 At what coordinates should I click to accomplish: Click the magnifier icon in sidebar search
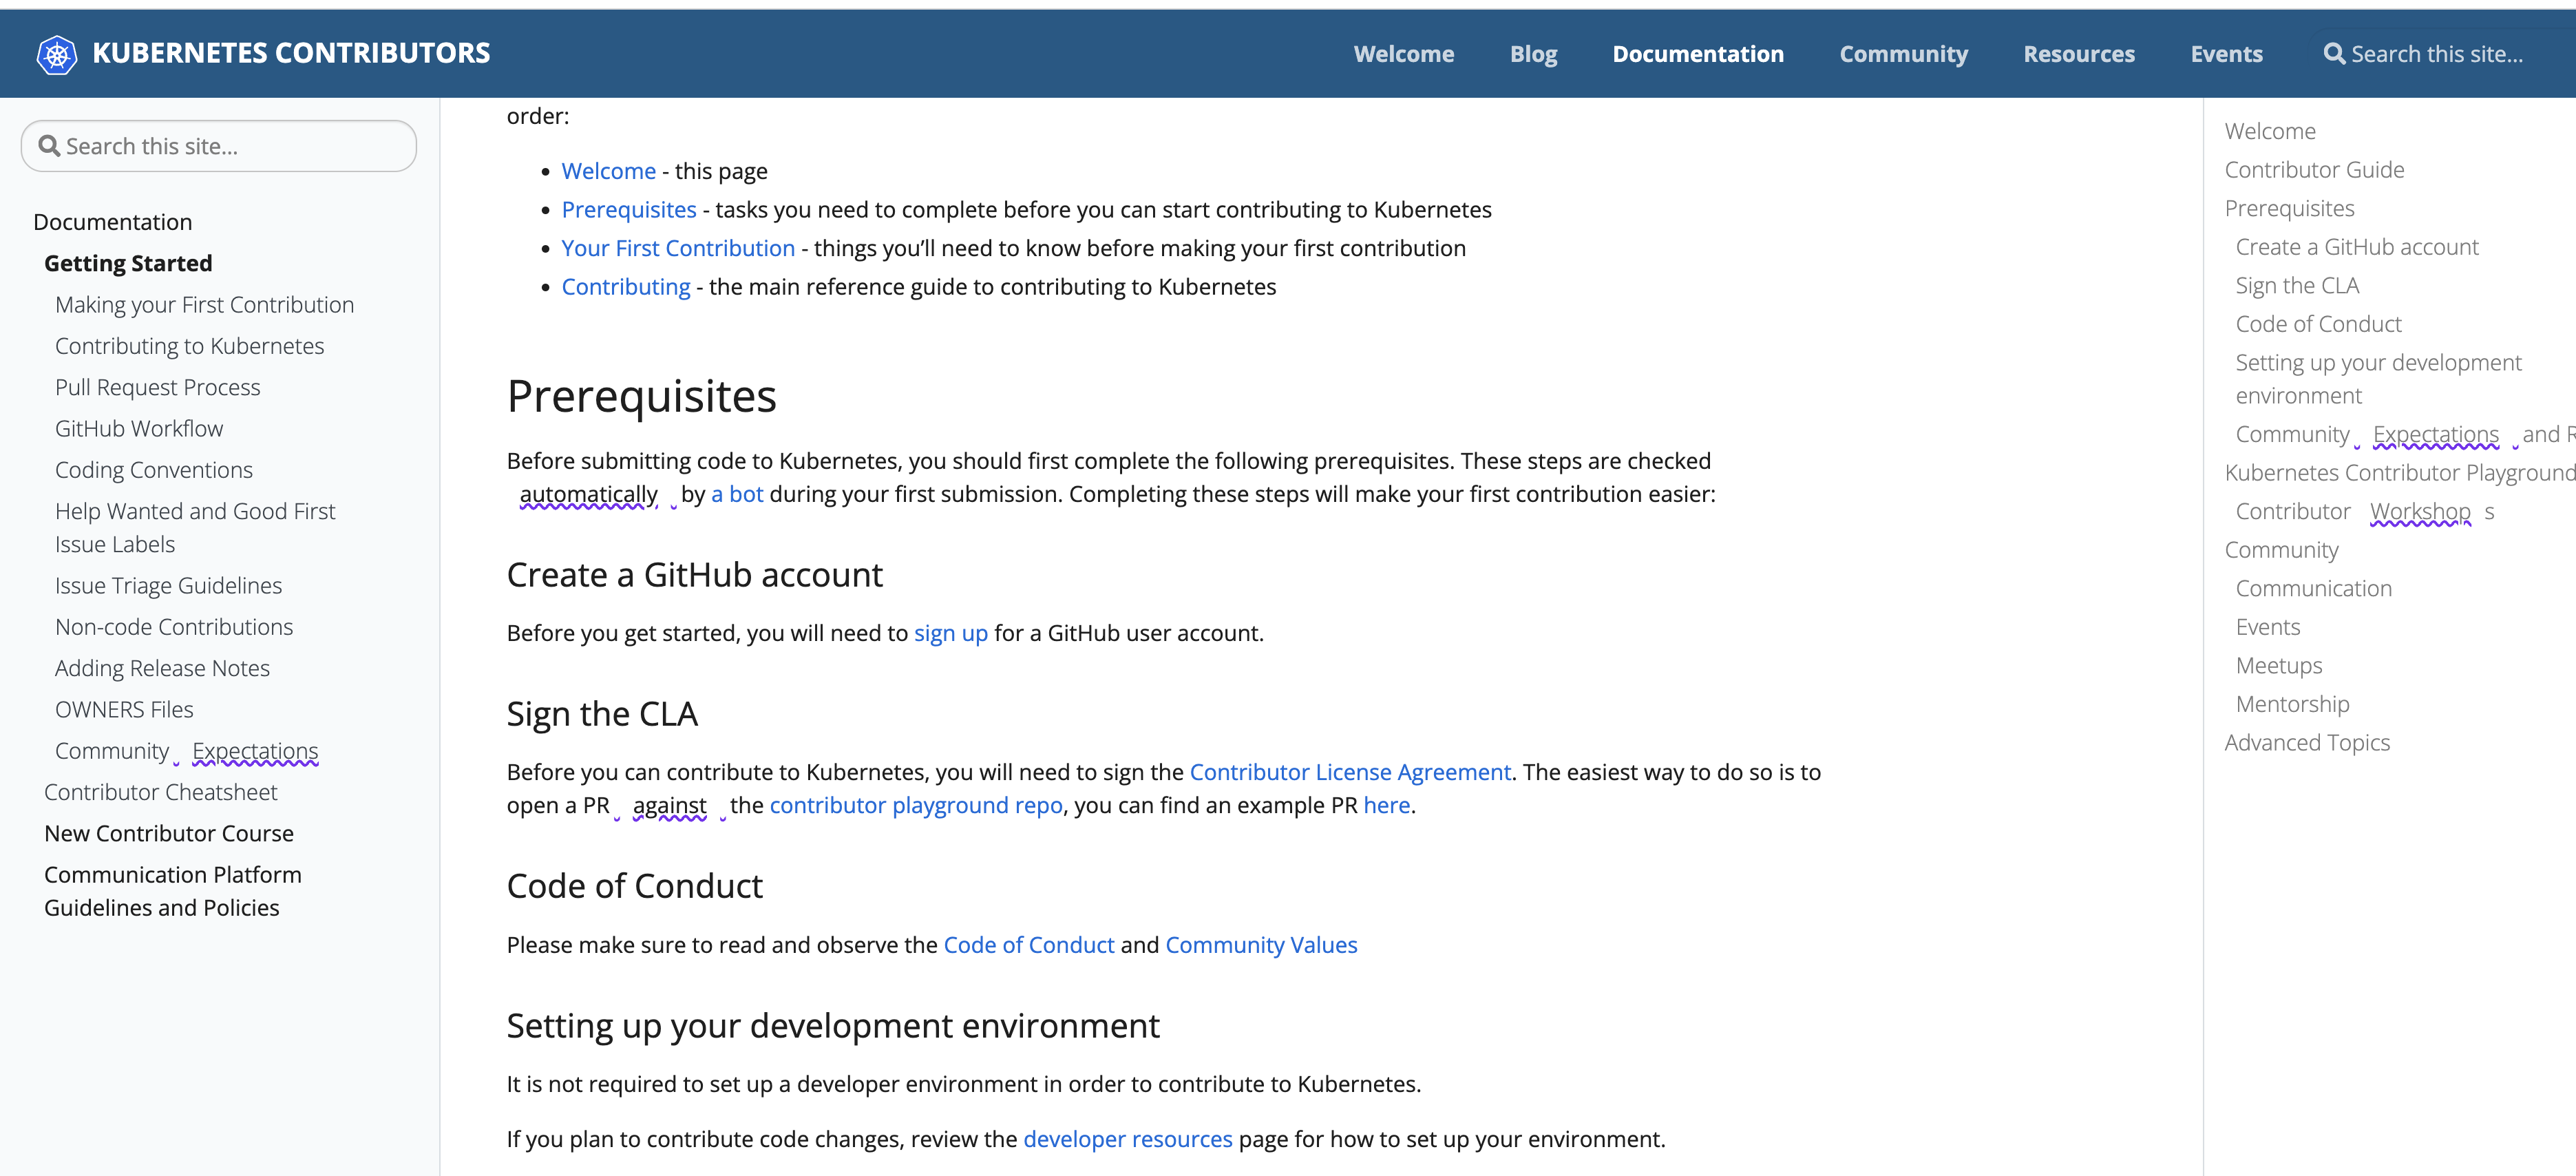point(48,146)
